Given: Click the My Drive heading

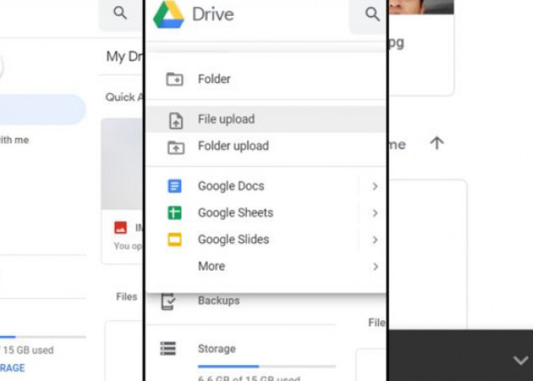Looking at the screenshot, I should coord(124,56).
